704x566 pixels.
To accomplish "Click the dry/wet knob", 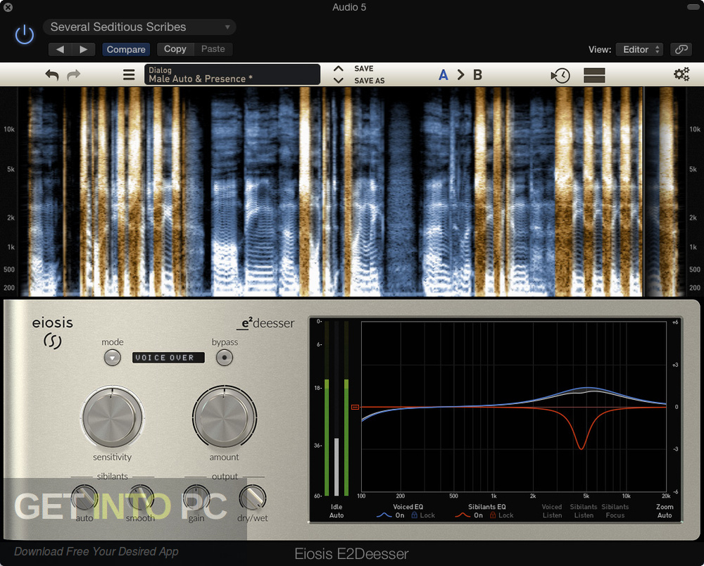I will 252,497.
